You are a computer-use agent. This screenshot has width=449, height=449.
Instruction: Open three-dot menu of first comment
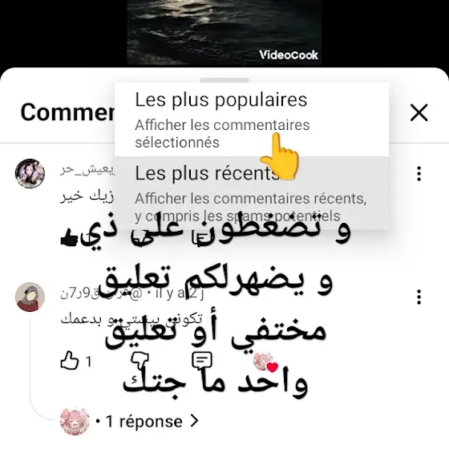(x=419, y=174)
